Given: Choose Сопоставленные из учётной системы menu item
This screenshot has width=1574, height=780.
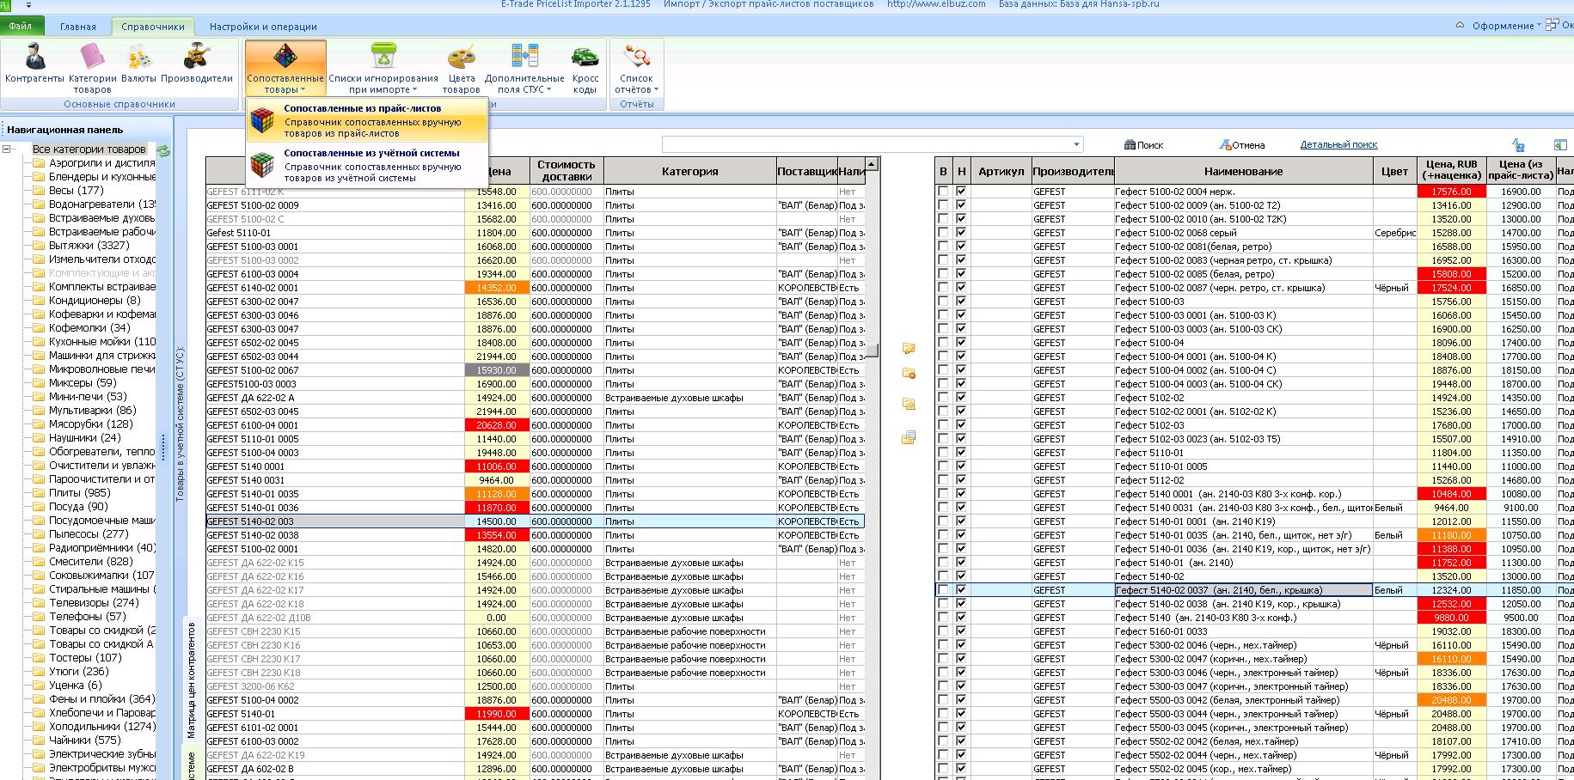Looking at the screenshot, I should coord(367,166).
